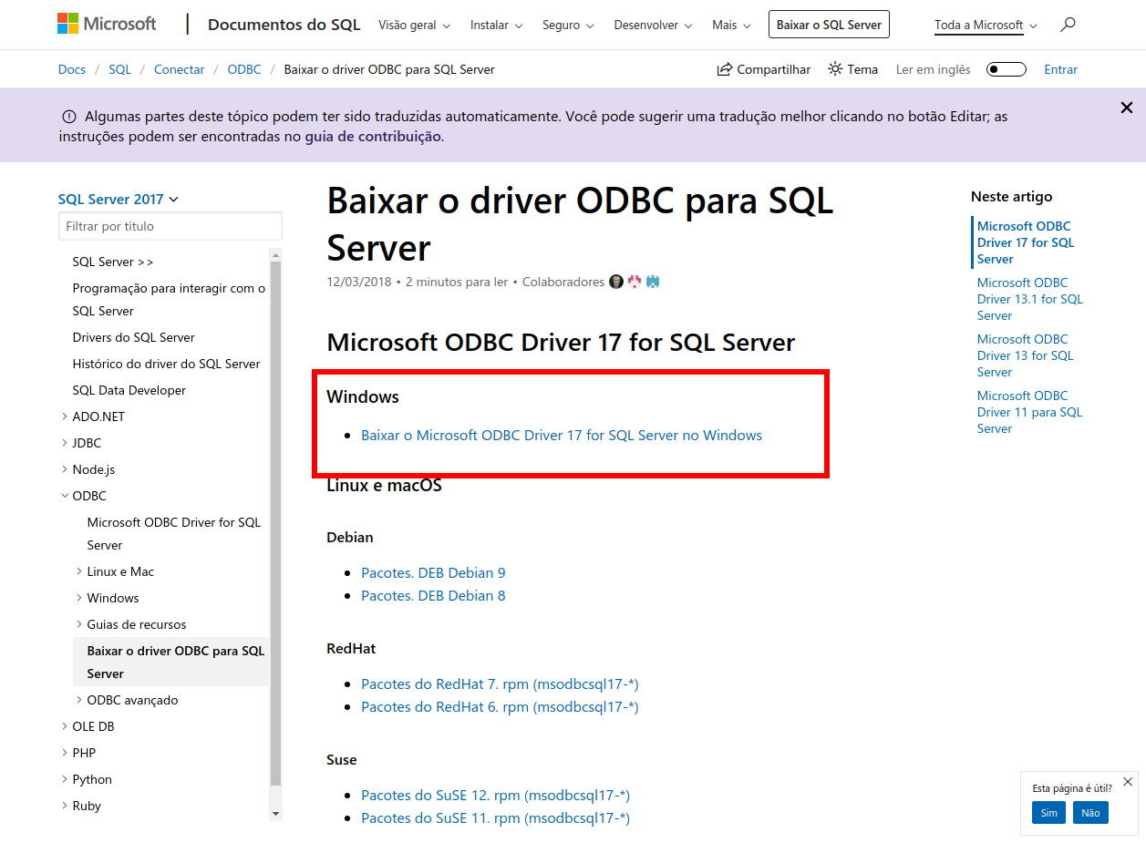Click the Microsoft logo
The image size is (1146, 843).
[107, 25]
